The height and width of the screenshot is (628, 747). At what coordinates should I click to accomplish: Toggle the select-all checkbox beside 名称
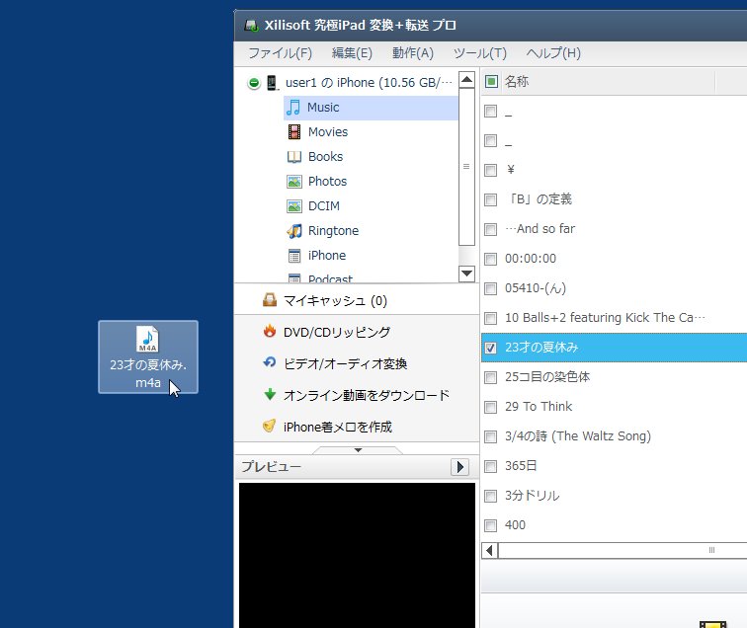coord(491,82)
